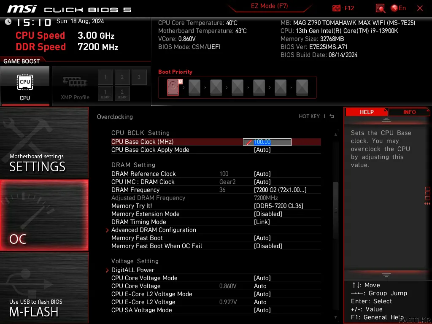This screenshot has height=324, width=432.
Task: Open DRAM Timing Mode Link dropdown
Action: tap(262, 222)
